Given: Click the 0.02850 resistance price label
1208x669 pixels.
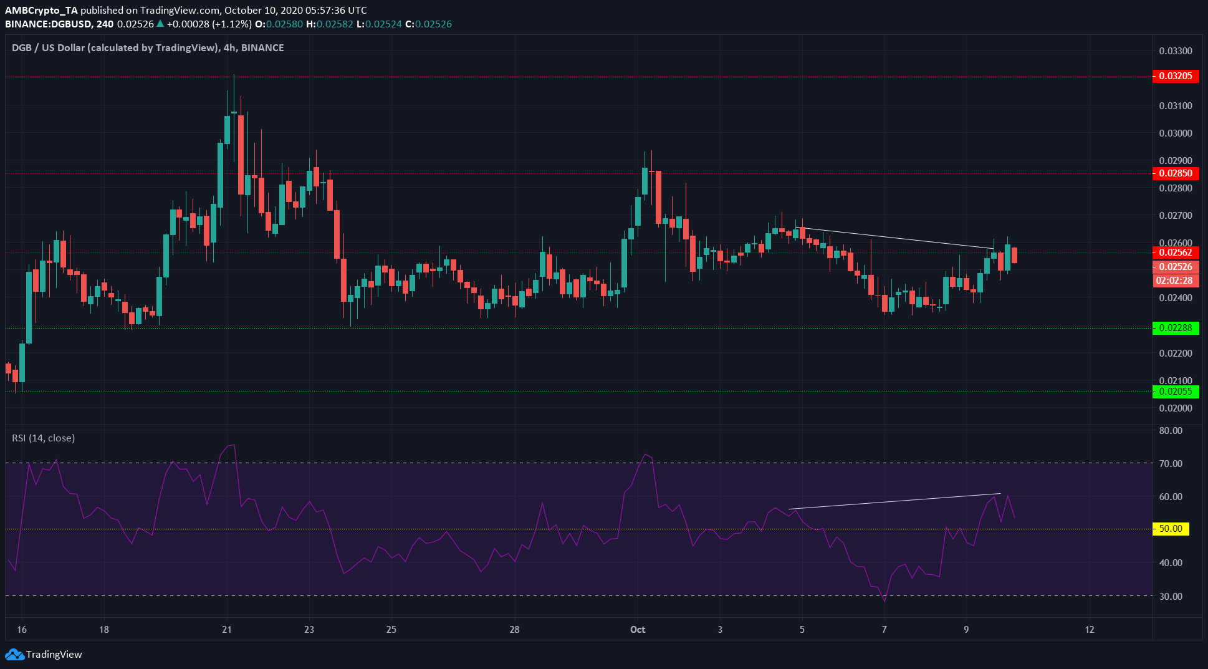Looking at the screenshot, I should pyautogui.click(x=1176, y=173).
